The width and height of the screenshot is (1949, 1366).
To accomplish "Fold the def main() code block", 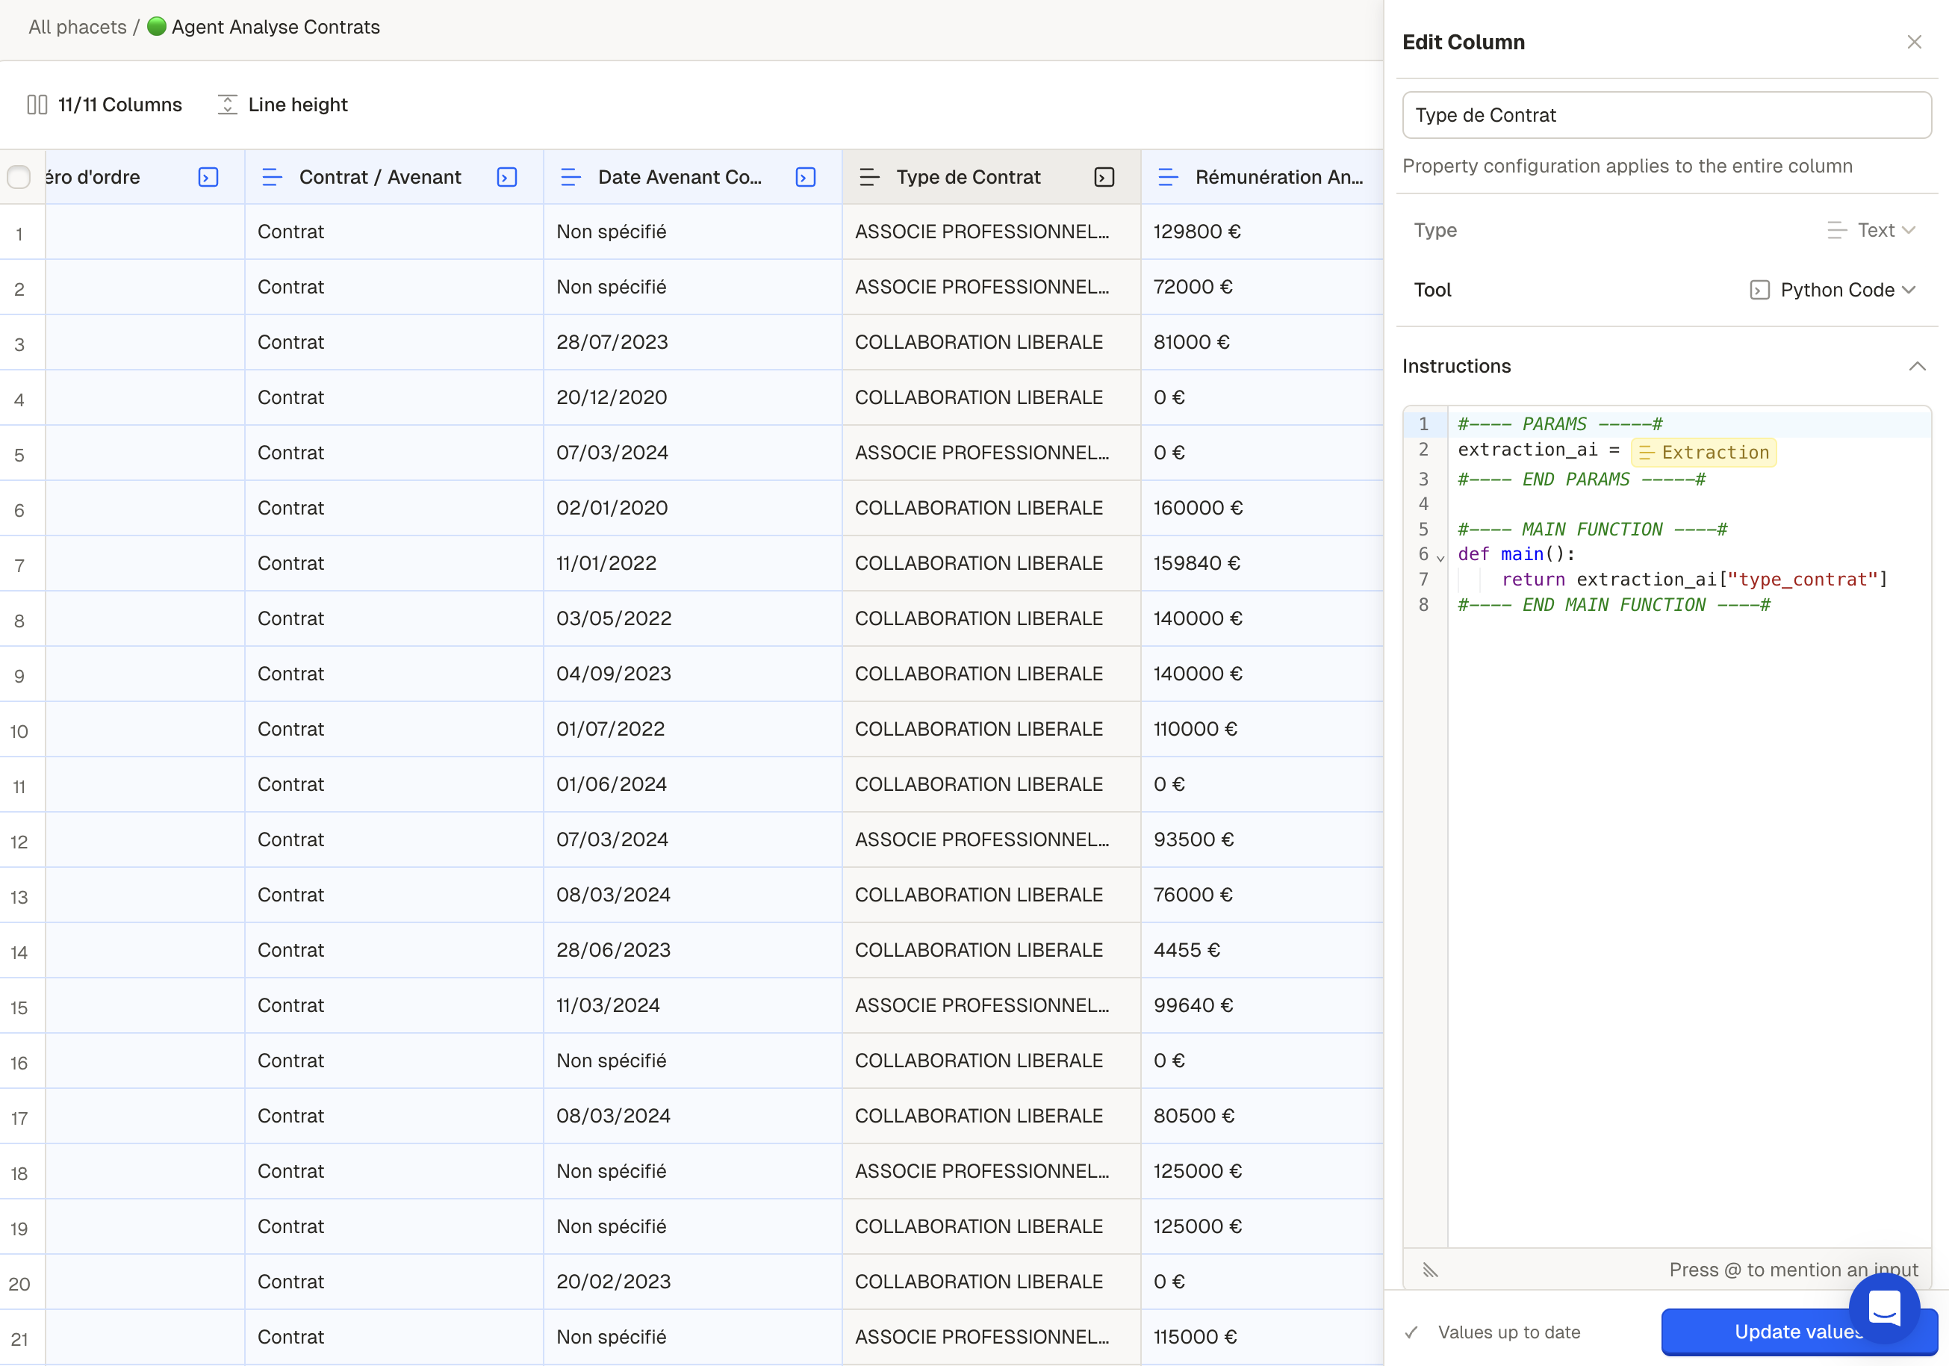I will 1440,557.
